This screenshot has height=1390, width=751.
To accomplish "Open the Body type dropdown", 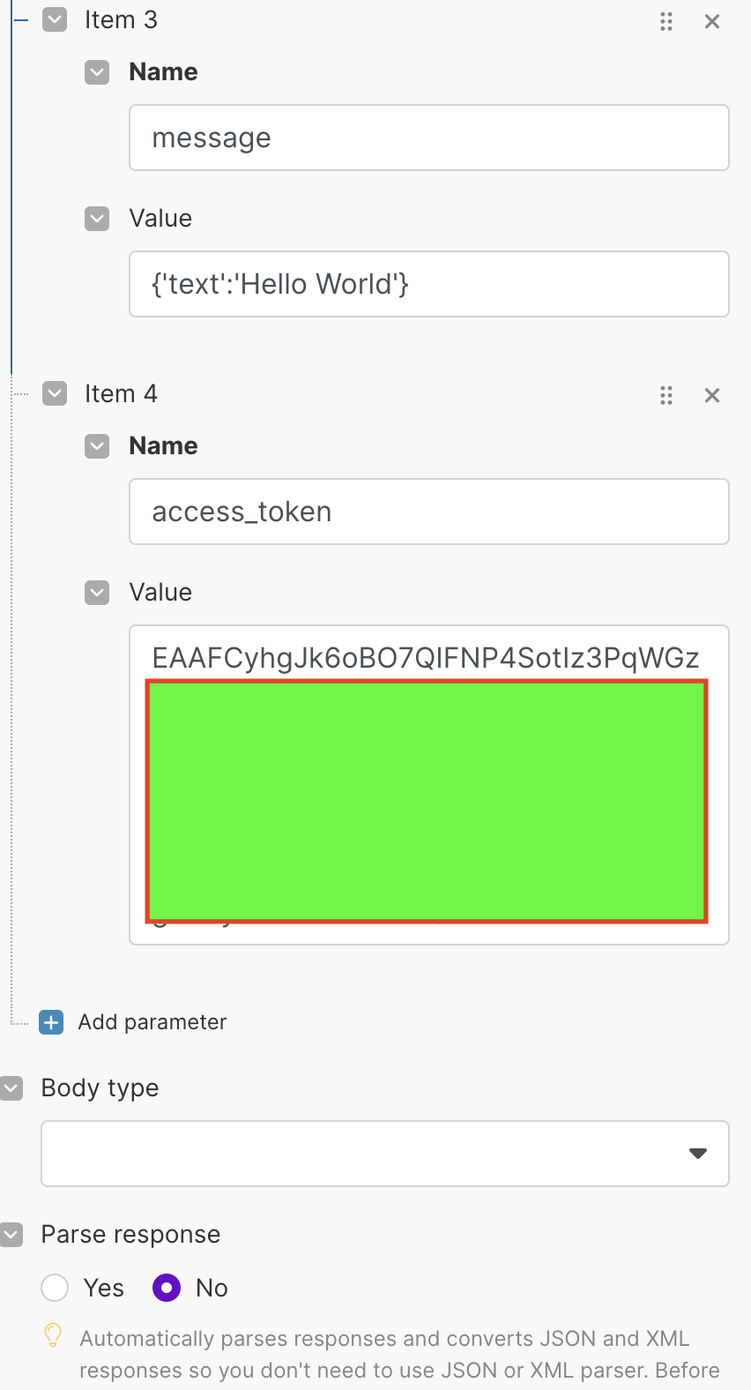I will (x=385, y=1154).
